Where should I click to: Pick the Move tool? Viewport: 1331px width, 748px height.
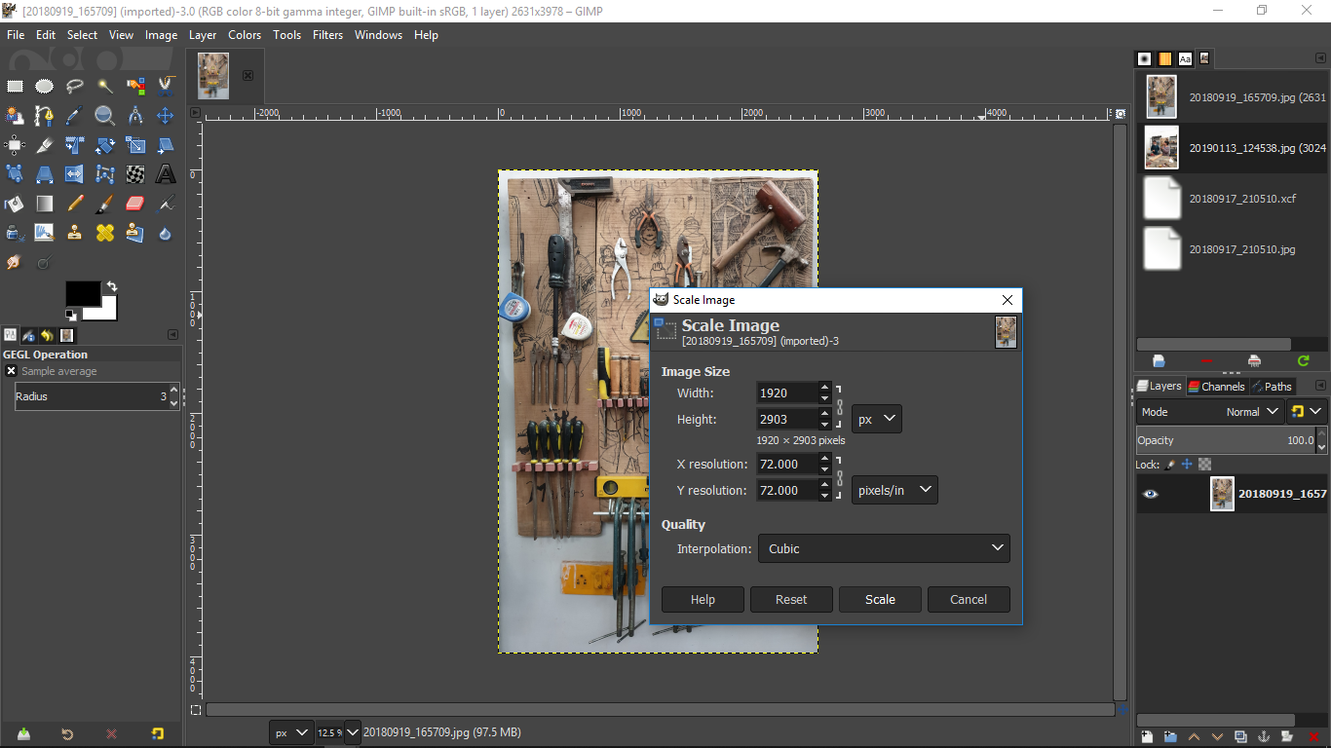pyautogui.click(x=166, y=116)
